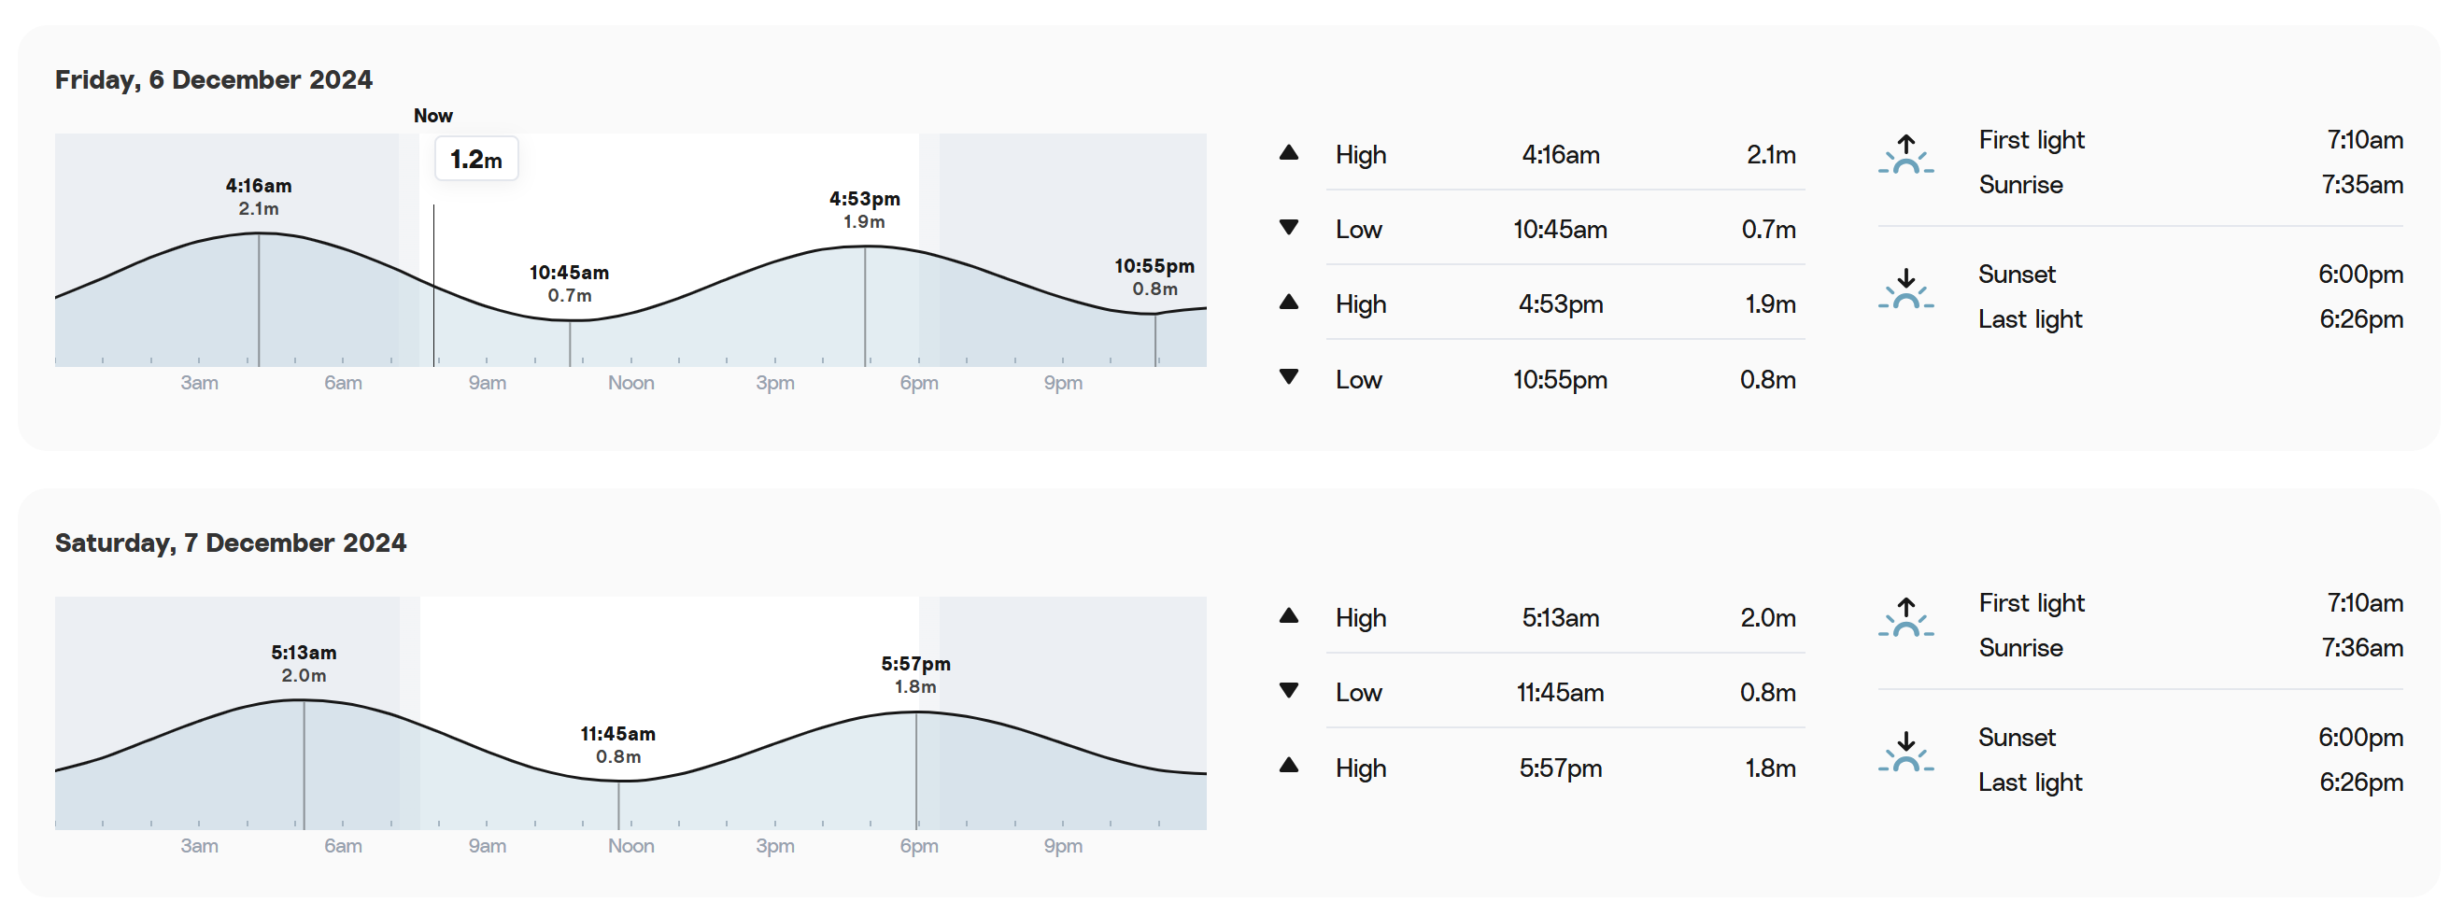
Task: Click the up triangle beside Friday 4:53pm High
Action: tap(1288, 303)
